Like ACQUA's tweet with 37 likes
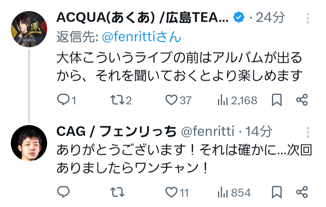Viewport: 326px width, 207px height. (171, 100)
